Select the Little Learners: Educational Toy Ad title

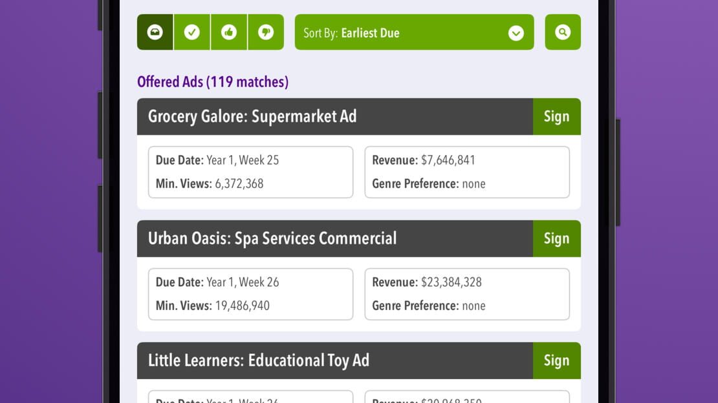[x=259, y=360]
